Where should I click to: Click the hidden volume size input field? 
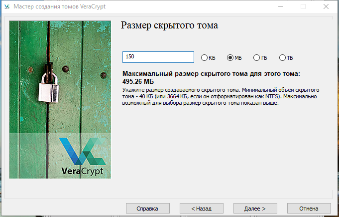click(x=158, y=57)
